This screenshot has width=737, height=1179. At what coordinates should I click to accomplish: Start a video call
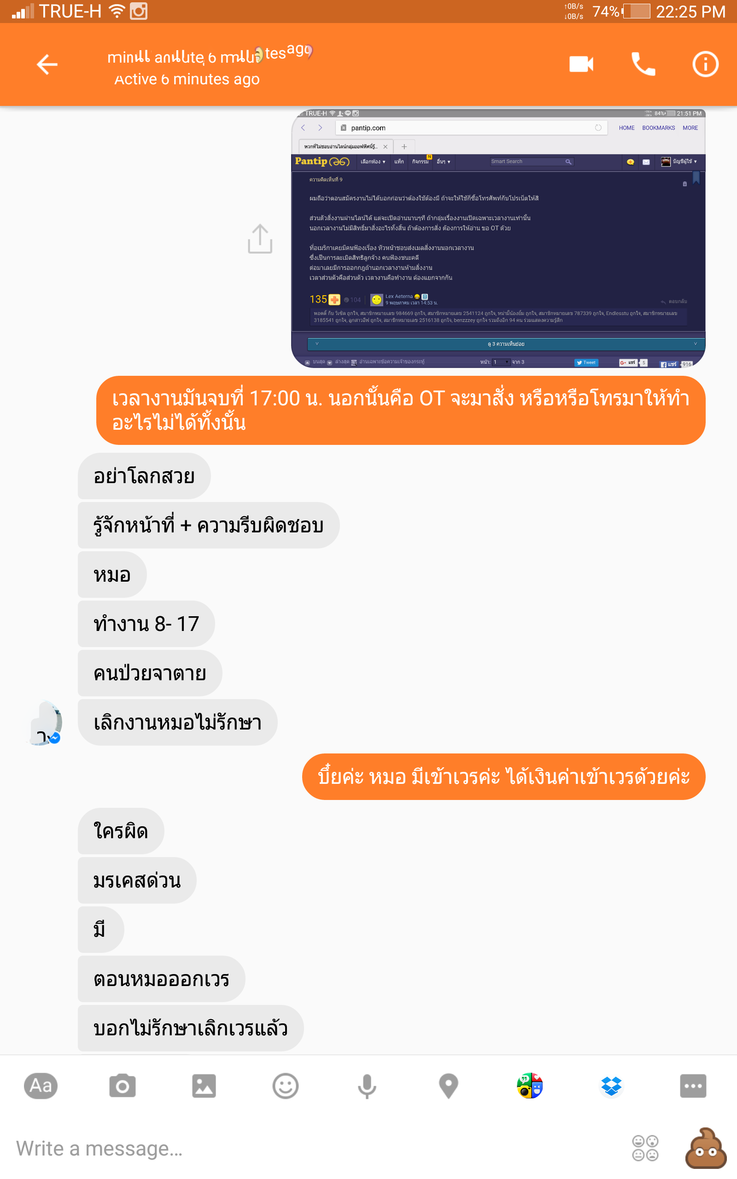(x=581, y=64)
